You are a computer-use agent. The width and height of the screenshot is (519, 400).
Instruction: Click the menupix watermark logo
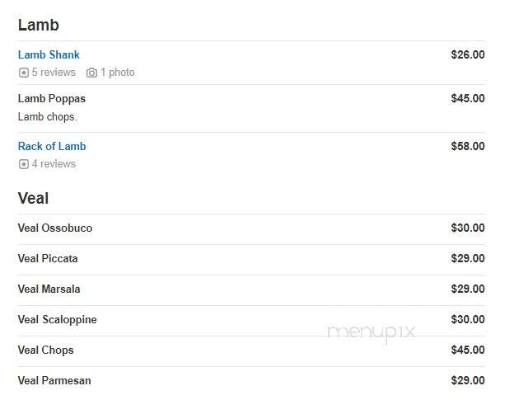point(371,332)
